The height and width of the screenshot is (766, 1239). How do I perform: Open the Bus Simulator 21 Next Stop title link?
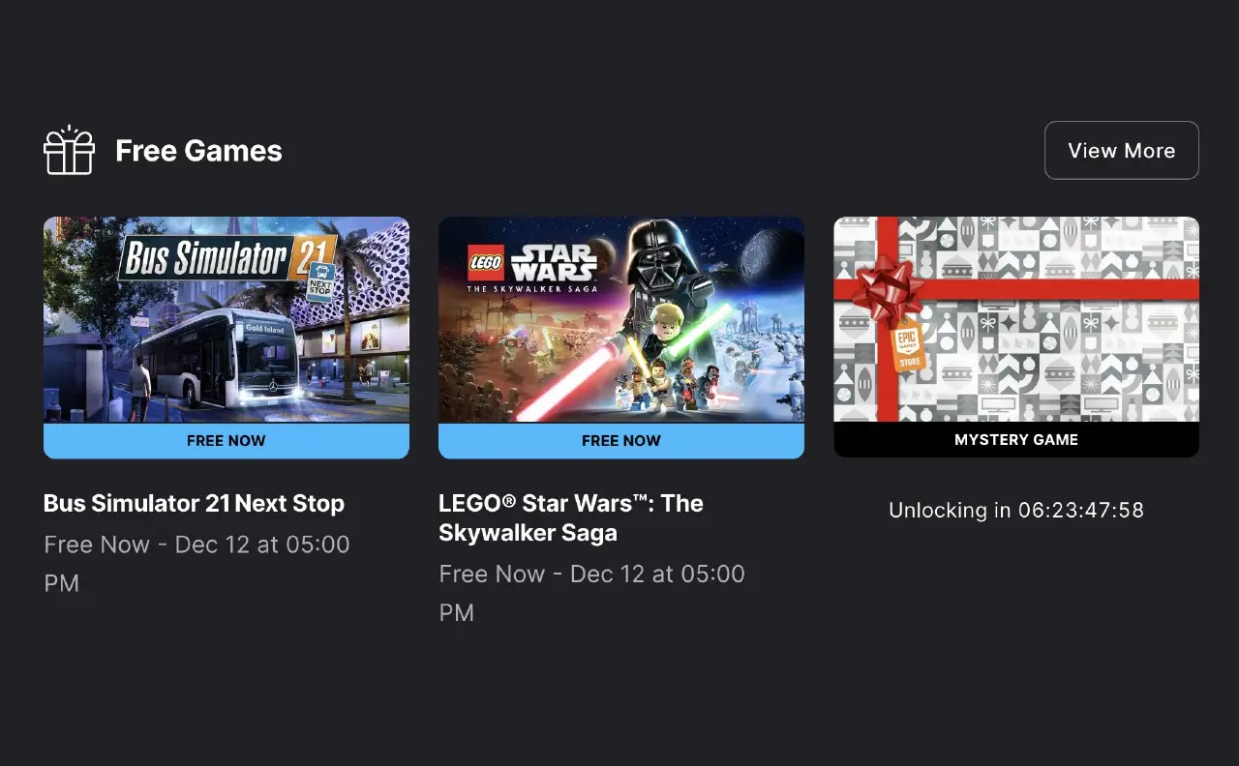[194, 504]
